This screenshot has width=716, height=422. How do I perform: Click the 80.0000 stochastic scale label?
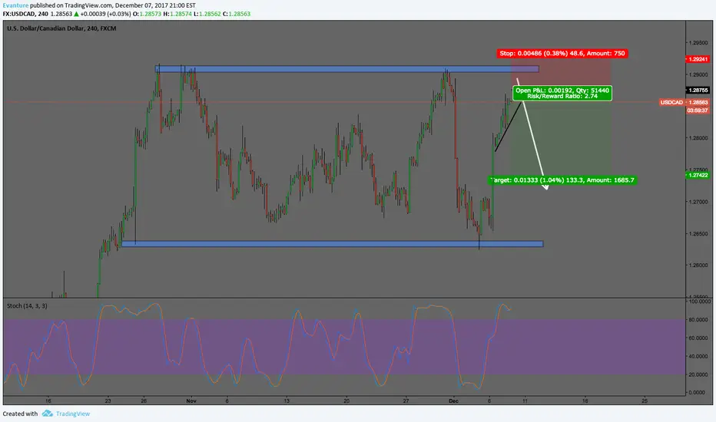point(700,320)
